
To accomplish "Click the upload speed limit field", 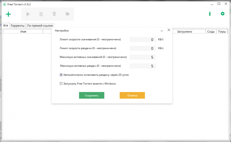I will click(x=143, y=48).
